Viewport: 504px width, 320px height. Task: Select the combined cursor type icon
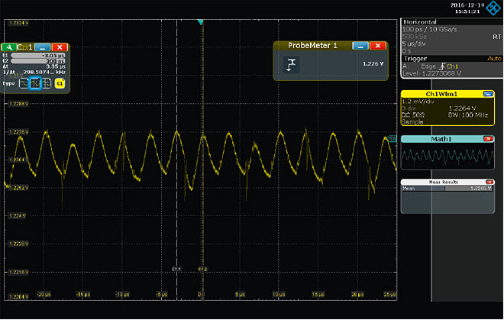pyautogui.click(x=45, y=82)
